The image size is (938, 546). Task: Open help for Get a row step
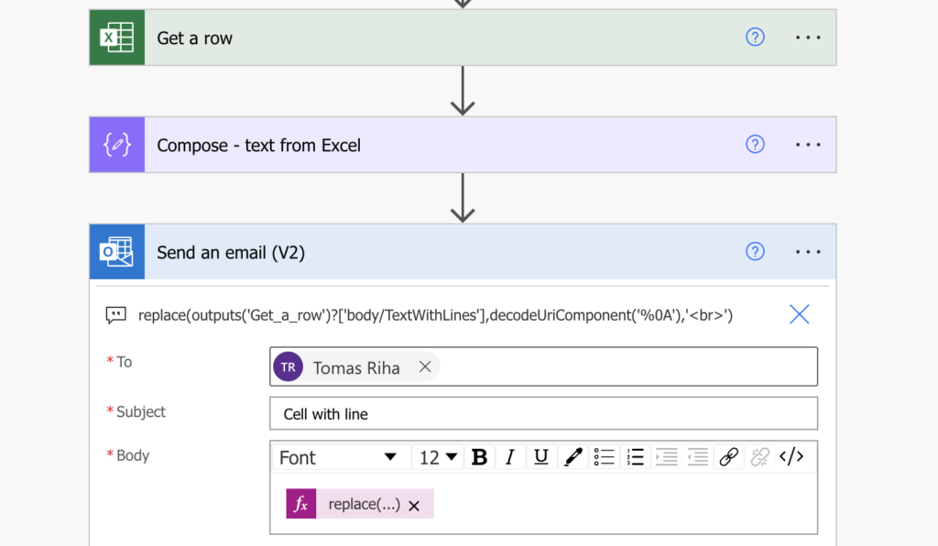[x=755, y=37]
